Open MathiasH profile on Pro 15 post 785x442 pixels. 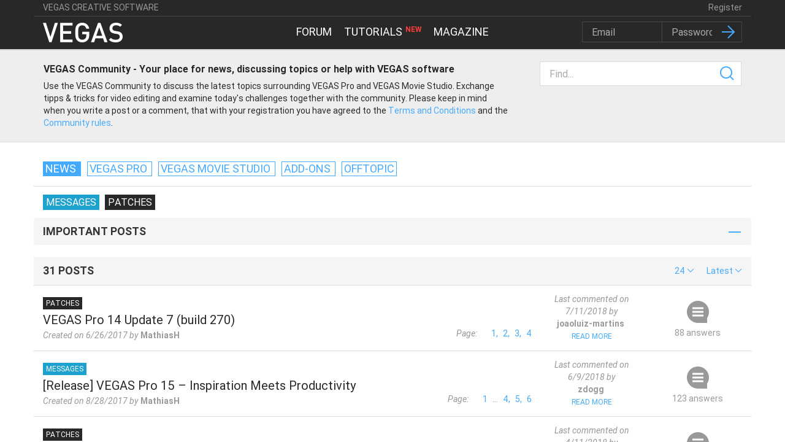tap(160, 401)
